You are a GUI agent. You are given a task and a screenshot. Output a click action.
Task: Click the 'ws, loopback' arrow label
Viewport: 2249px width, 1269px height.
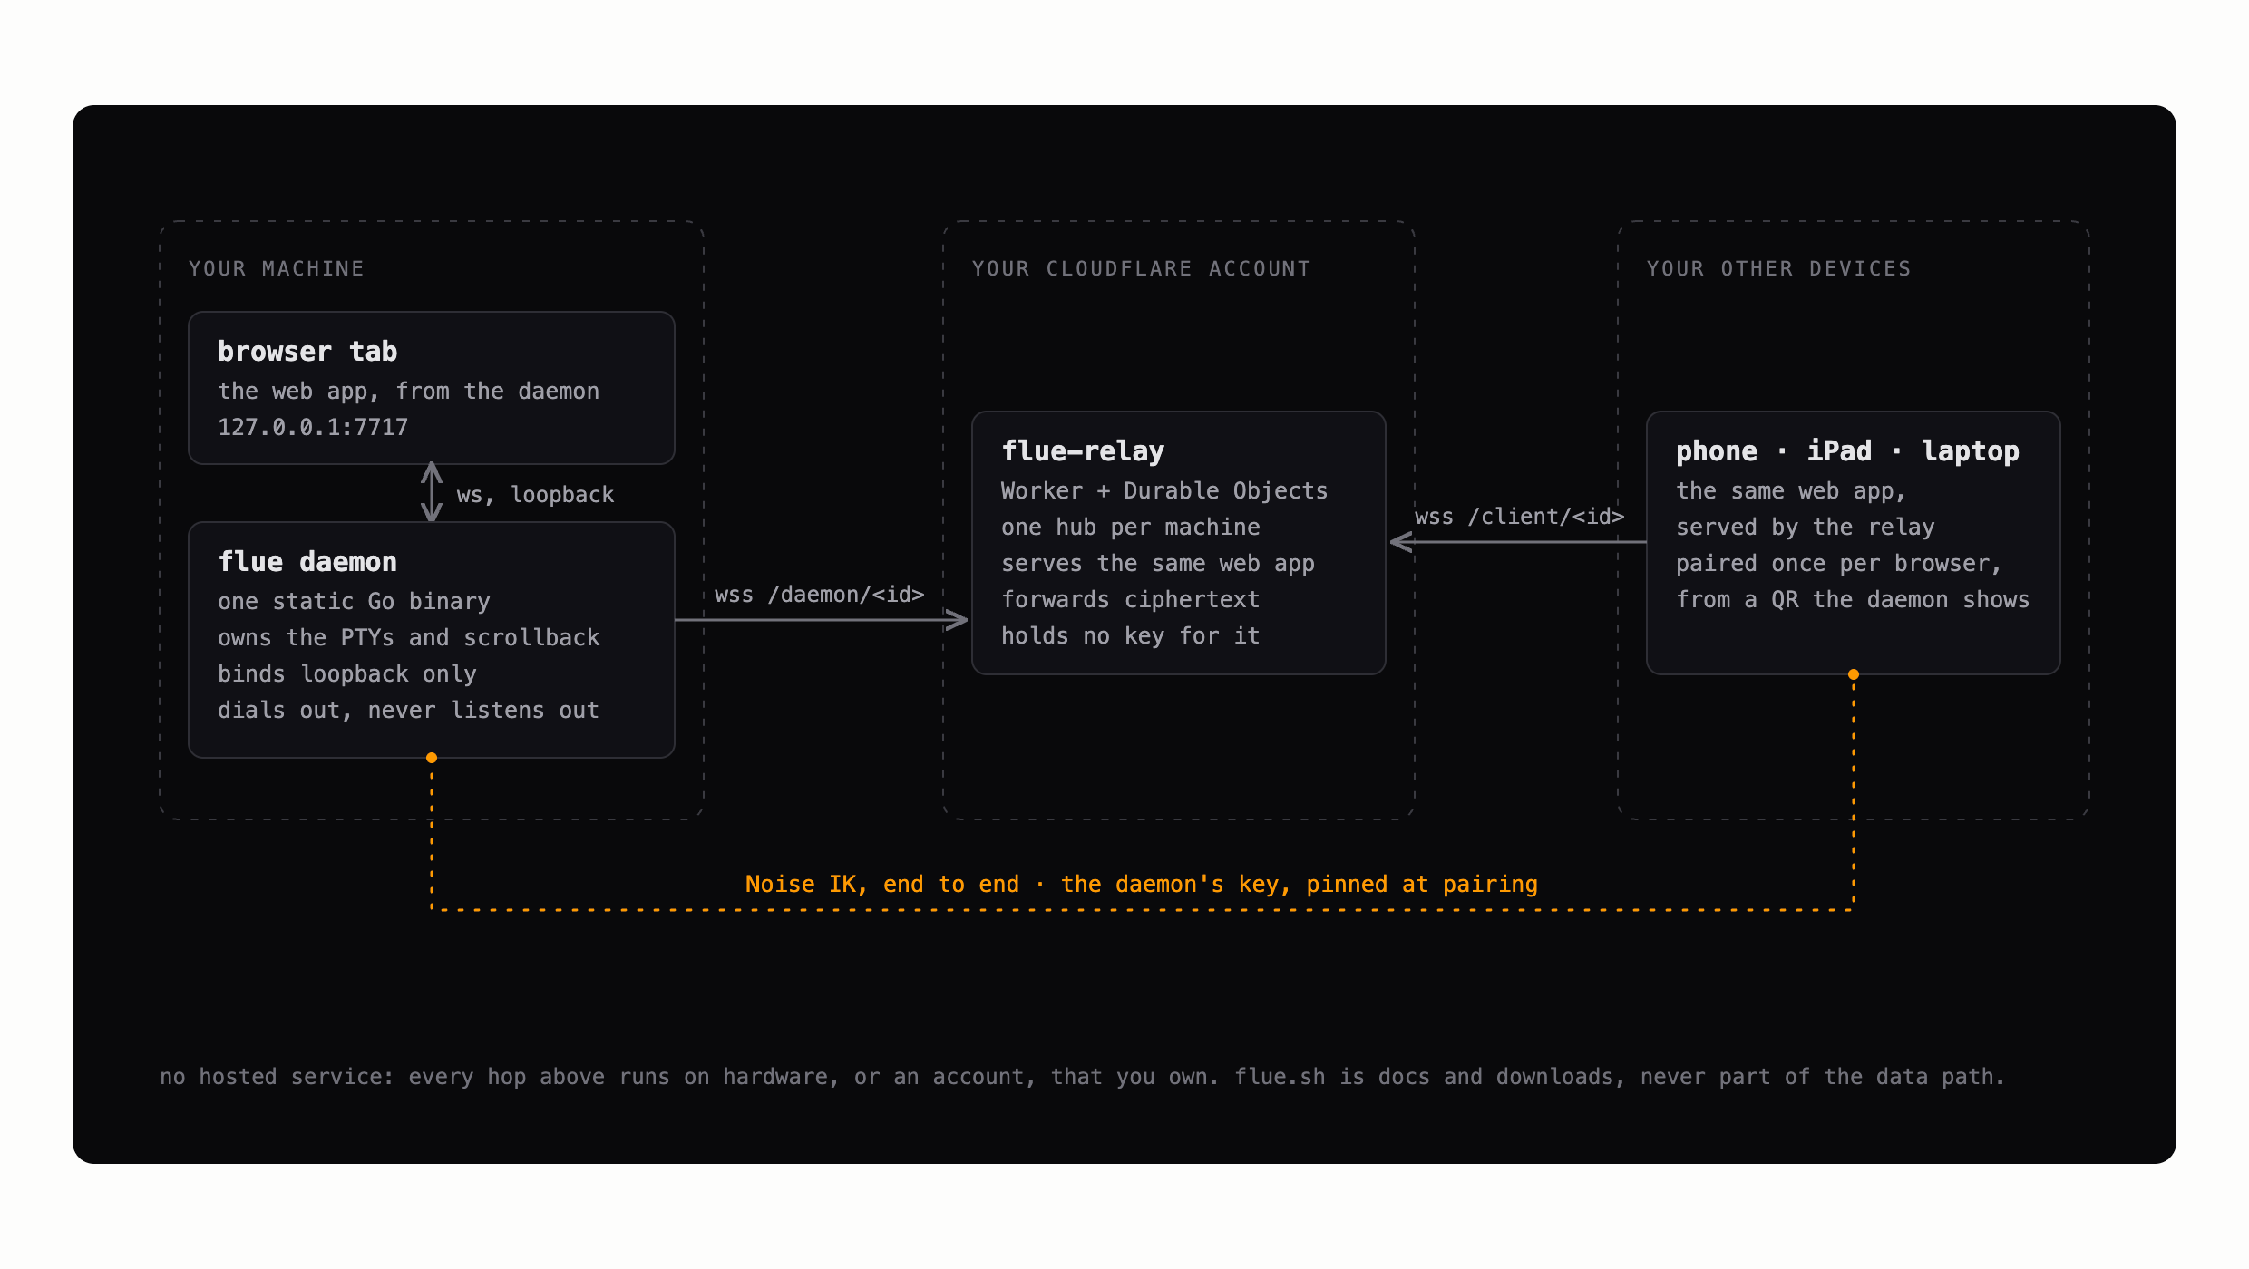(x=535, y=495)
